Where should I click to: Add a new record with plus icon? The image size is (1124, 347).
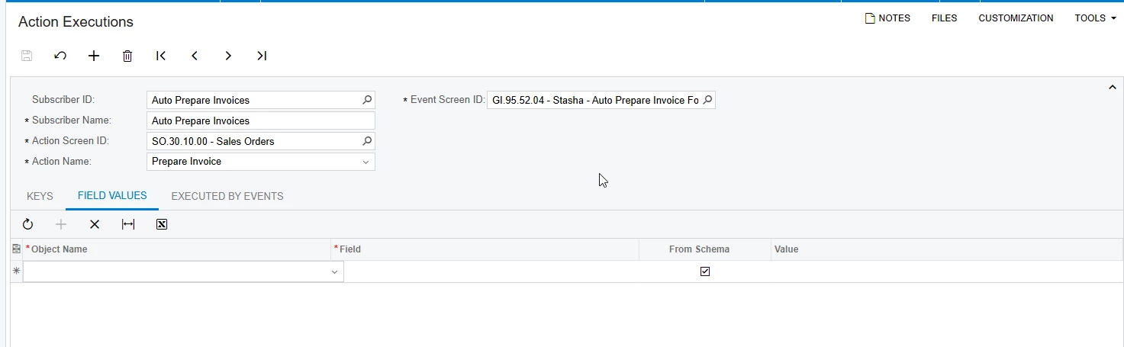[x=94, y=56]
